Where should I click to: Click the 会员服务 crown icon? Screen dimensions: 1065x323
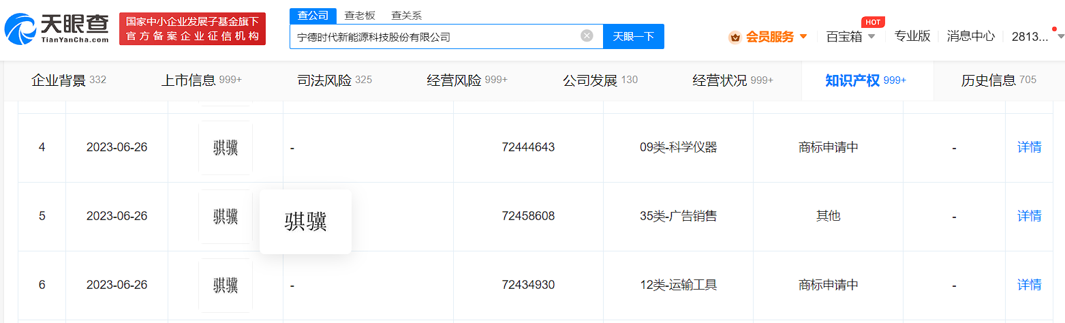735,37
